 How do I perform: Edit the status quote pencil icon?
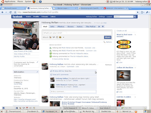(37, 62)
